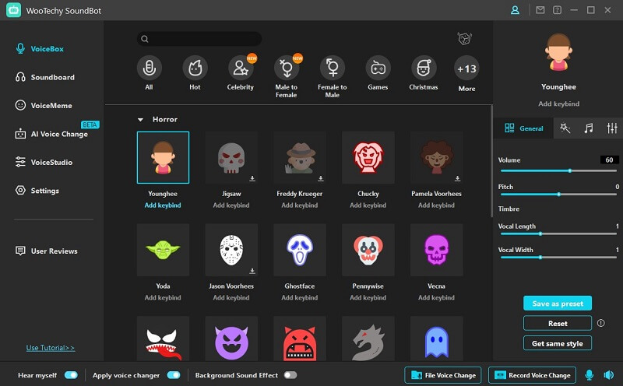Open the VoiceStudio section
Screen dimensions: 623x386
[x=44, y=162]
